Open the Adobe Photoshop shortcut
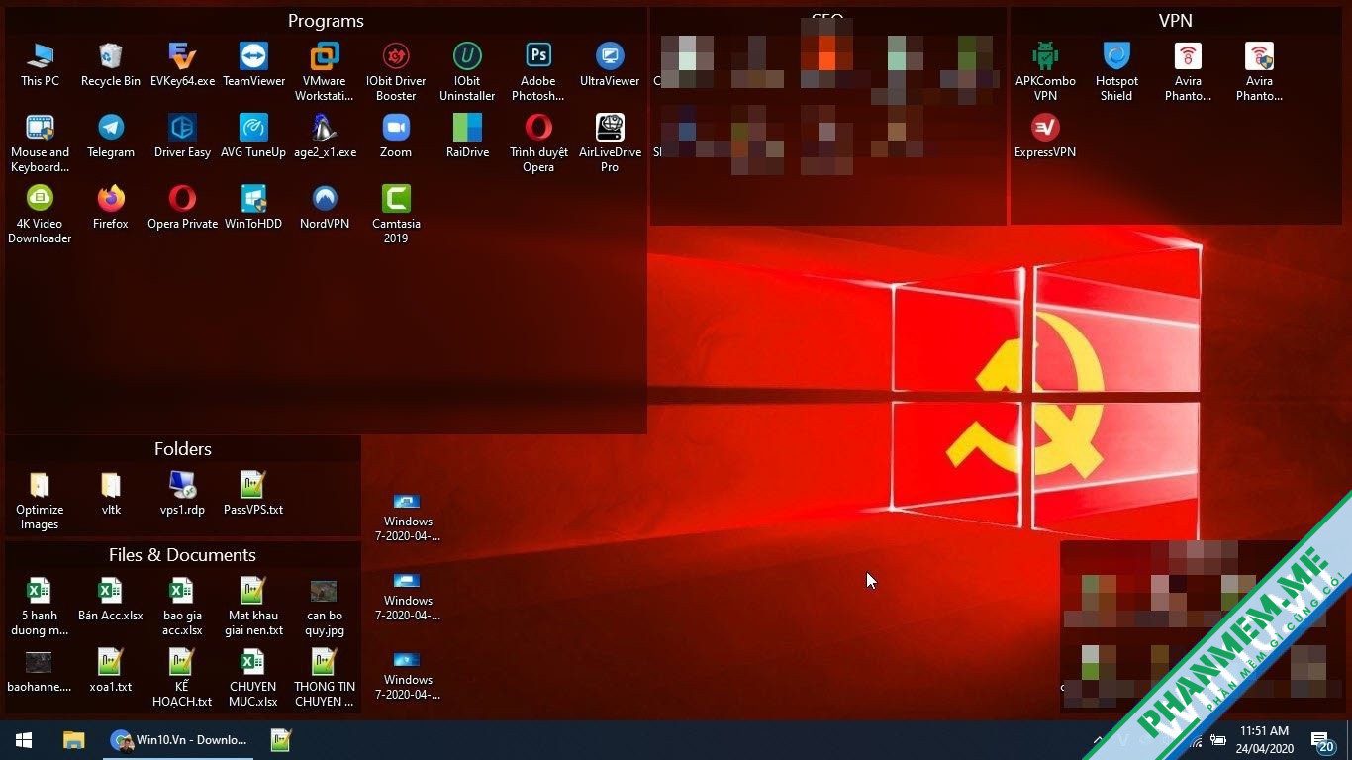The height and width of the screenshot is (760, 1352). pos(538,71)
